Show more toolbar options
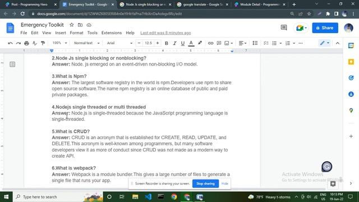The height and width of the screenshot is (202, 359). pos(301,43)
